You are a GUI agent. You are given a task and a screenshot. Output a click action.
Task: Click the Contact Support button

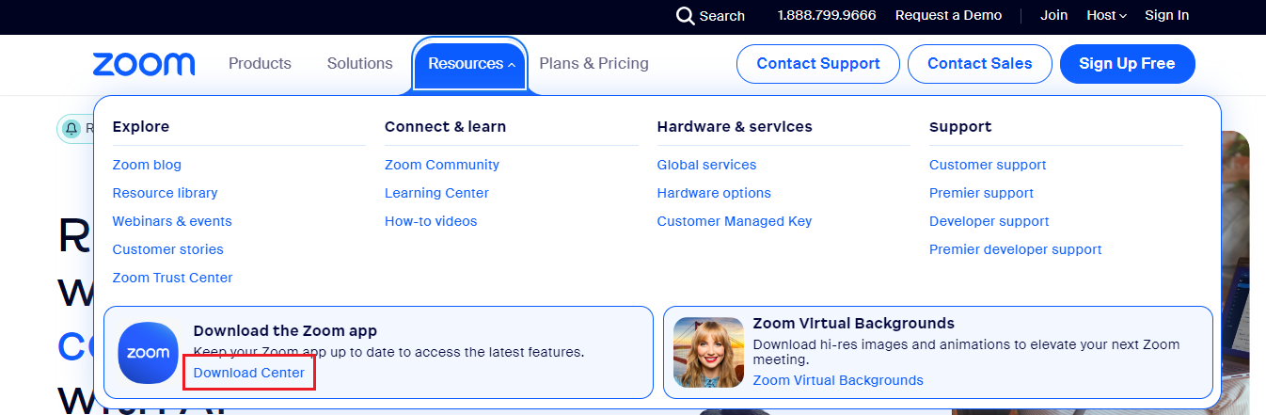coord(818,64)
